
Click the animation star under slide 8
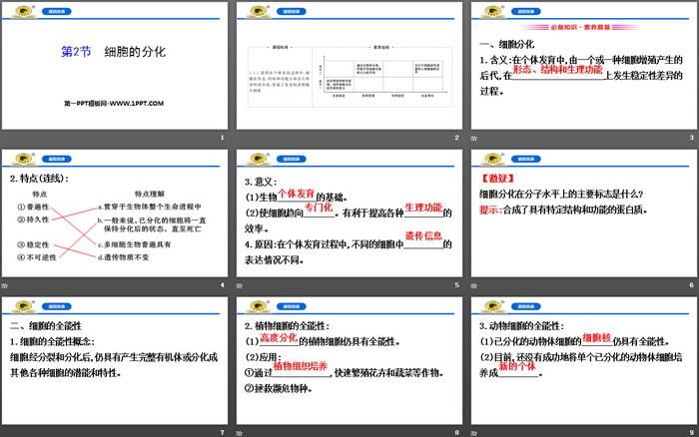pyautogui.click(x=240, y=433)
